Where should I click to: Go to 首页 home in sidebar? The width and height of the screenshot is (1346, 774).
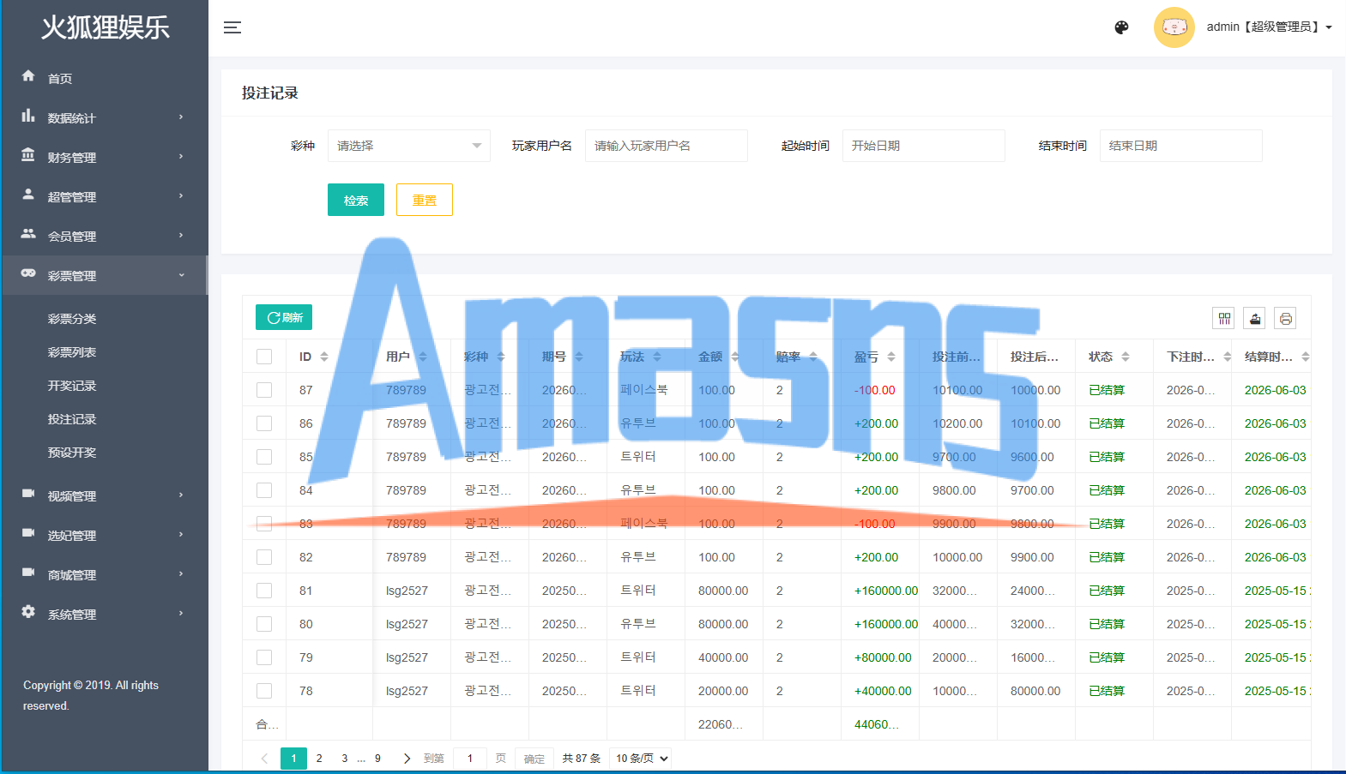coord(104,78)
